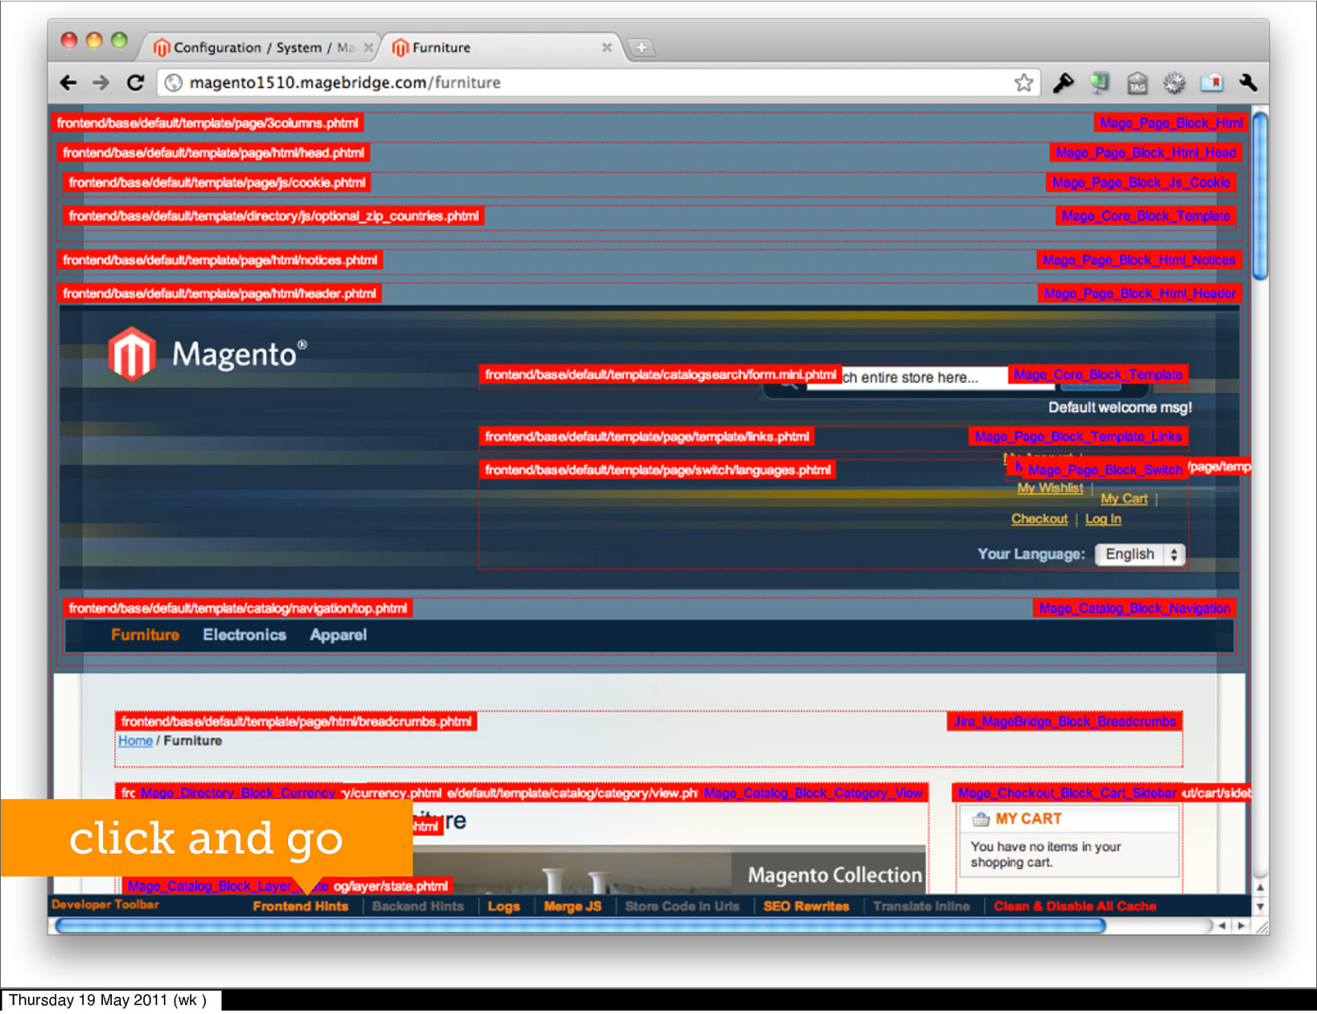Click the scroll up arrow
The image size is (1317, 1014).
point(1259,887)
